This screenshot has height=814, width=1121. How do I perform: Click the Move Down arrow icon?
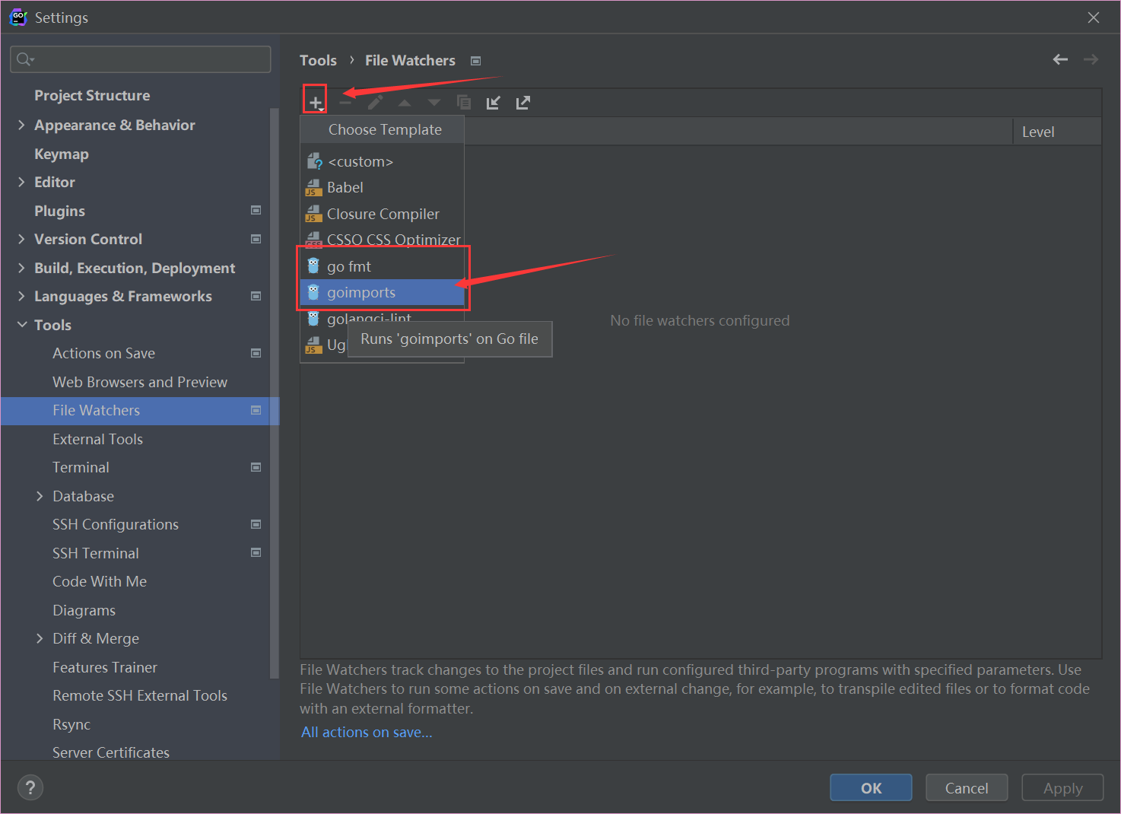pos(433,102)
